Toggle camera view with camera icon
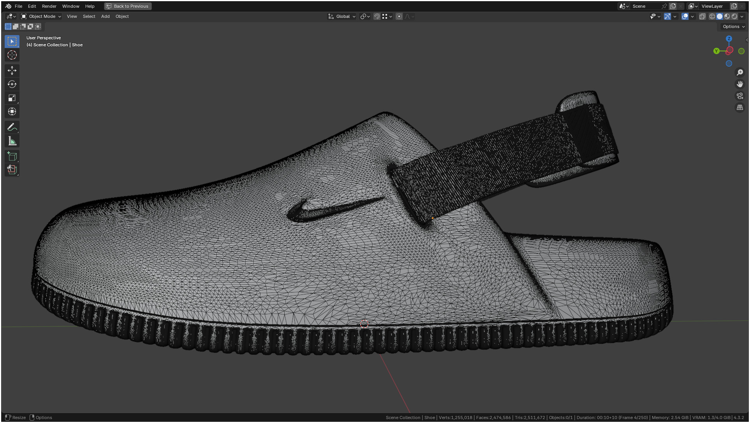This screenshot has width=750, height=423. coord(740,96)
